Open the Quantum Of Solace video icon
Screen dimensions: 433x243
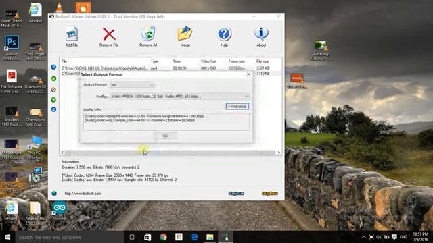click(36, 79)
